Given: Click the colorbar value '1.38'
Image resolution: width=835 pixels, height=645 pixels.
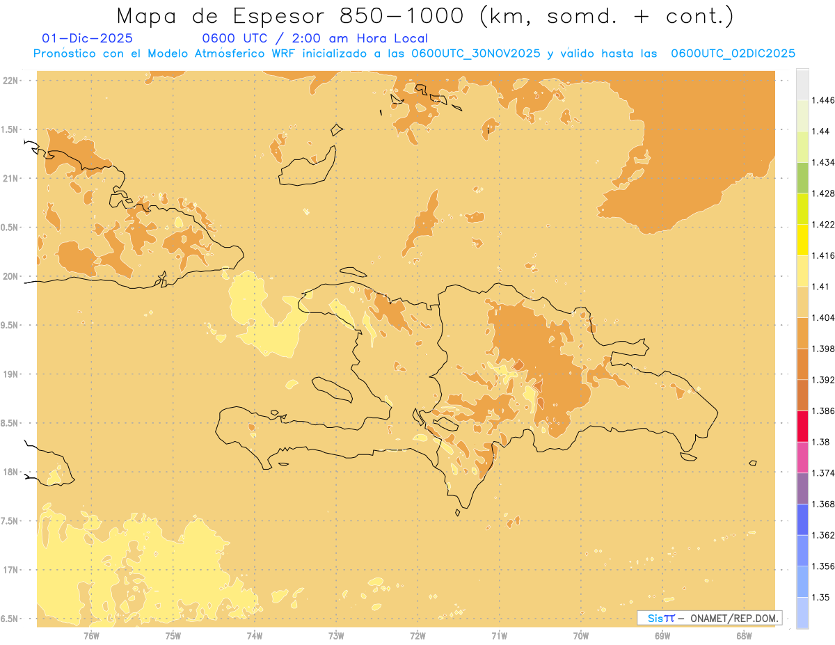Looking at the screenshot, I should click(x=821, y=442).
